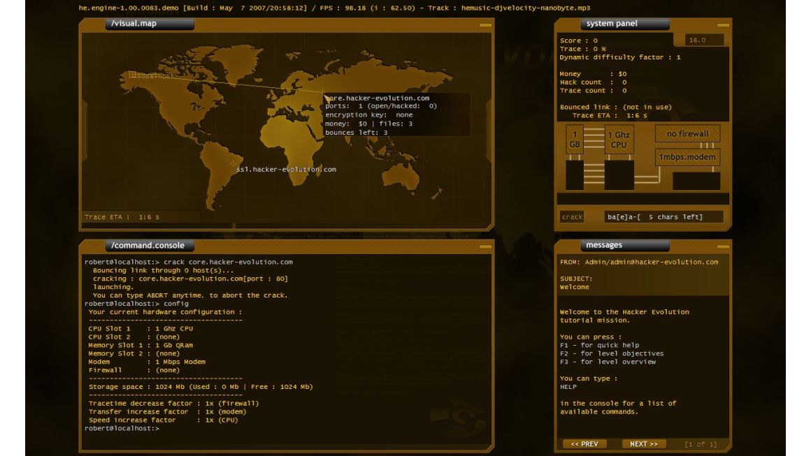Click the Trace ETA line in system panel
Image resolution: width=811 pixels, height=456 pixels.
click(x=610, y=115)
